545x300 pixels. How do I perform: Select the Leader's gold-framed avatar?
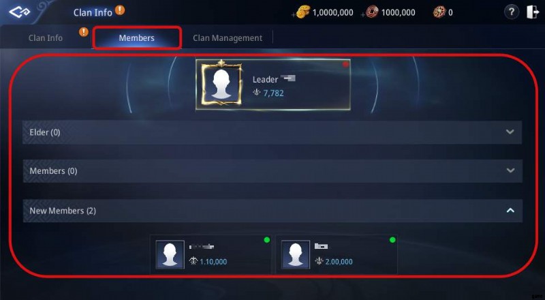[221, 84]
